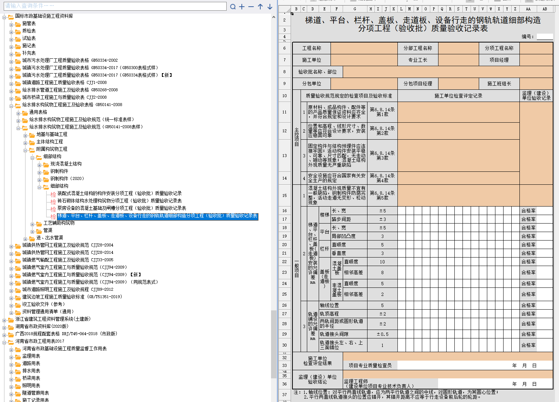Expand the 进、出水管渠 node
The image size is (559, 402).
point(25,239)
